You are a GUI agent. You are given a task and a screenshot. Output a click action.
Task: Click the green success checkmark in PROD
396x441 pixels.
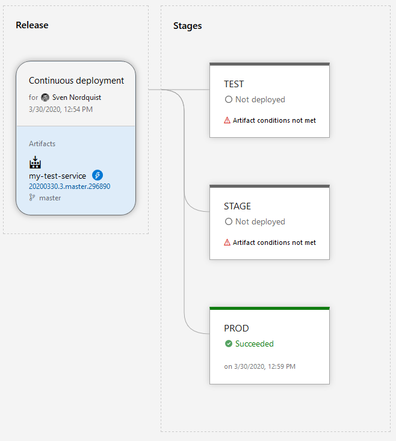click(x=228, y=344)
